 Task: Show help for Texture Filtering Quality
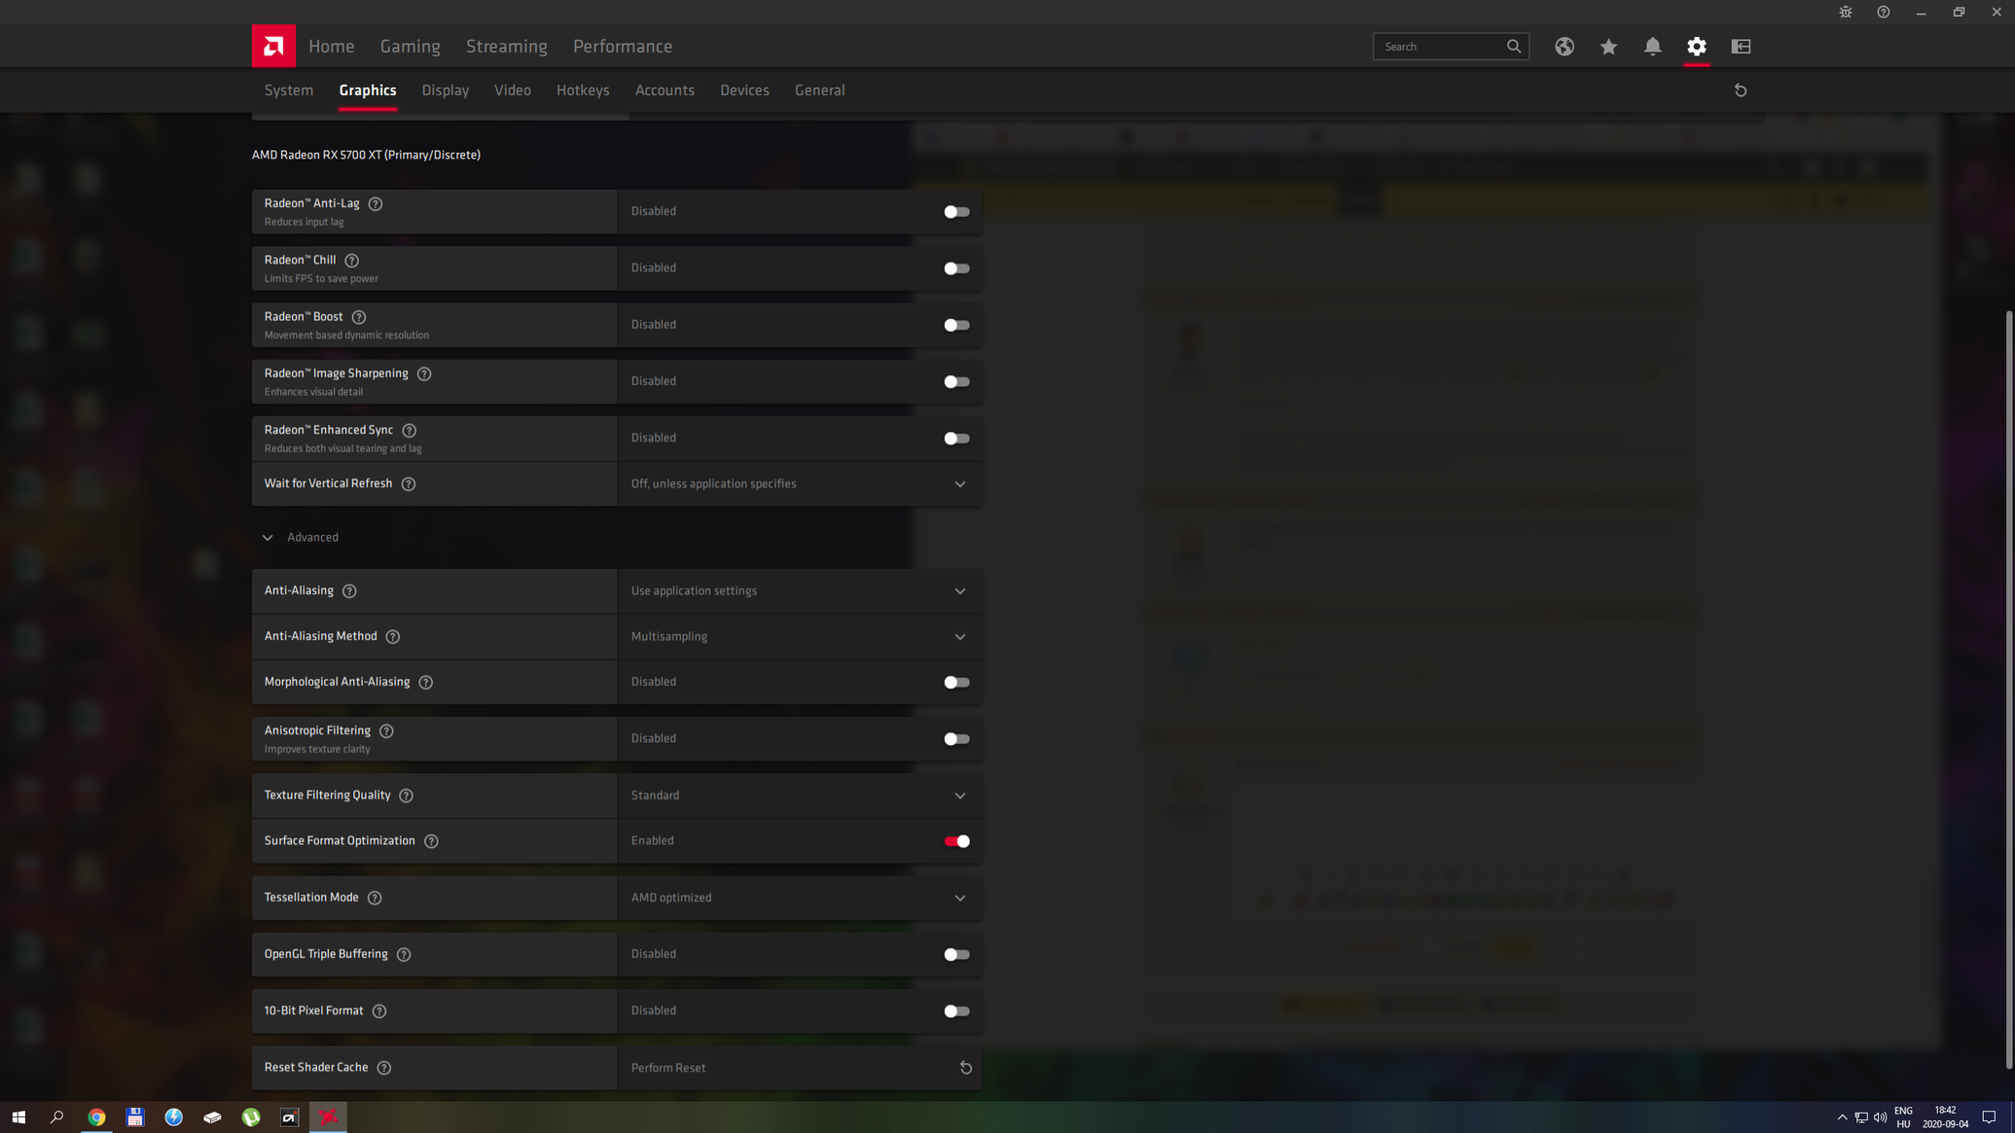point(407,796)
